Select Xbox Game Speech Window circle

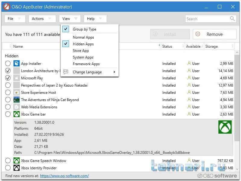8,160
